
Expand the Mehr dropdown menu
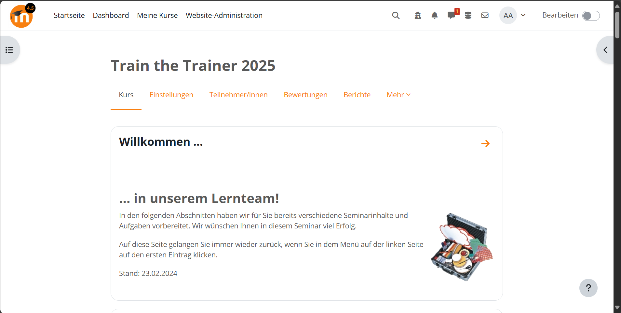coord(398,95)
